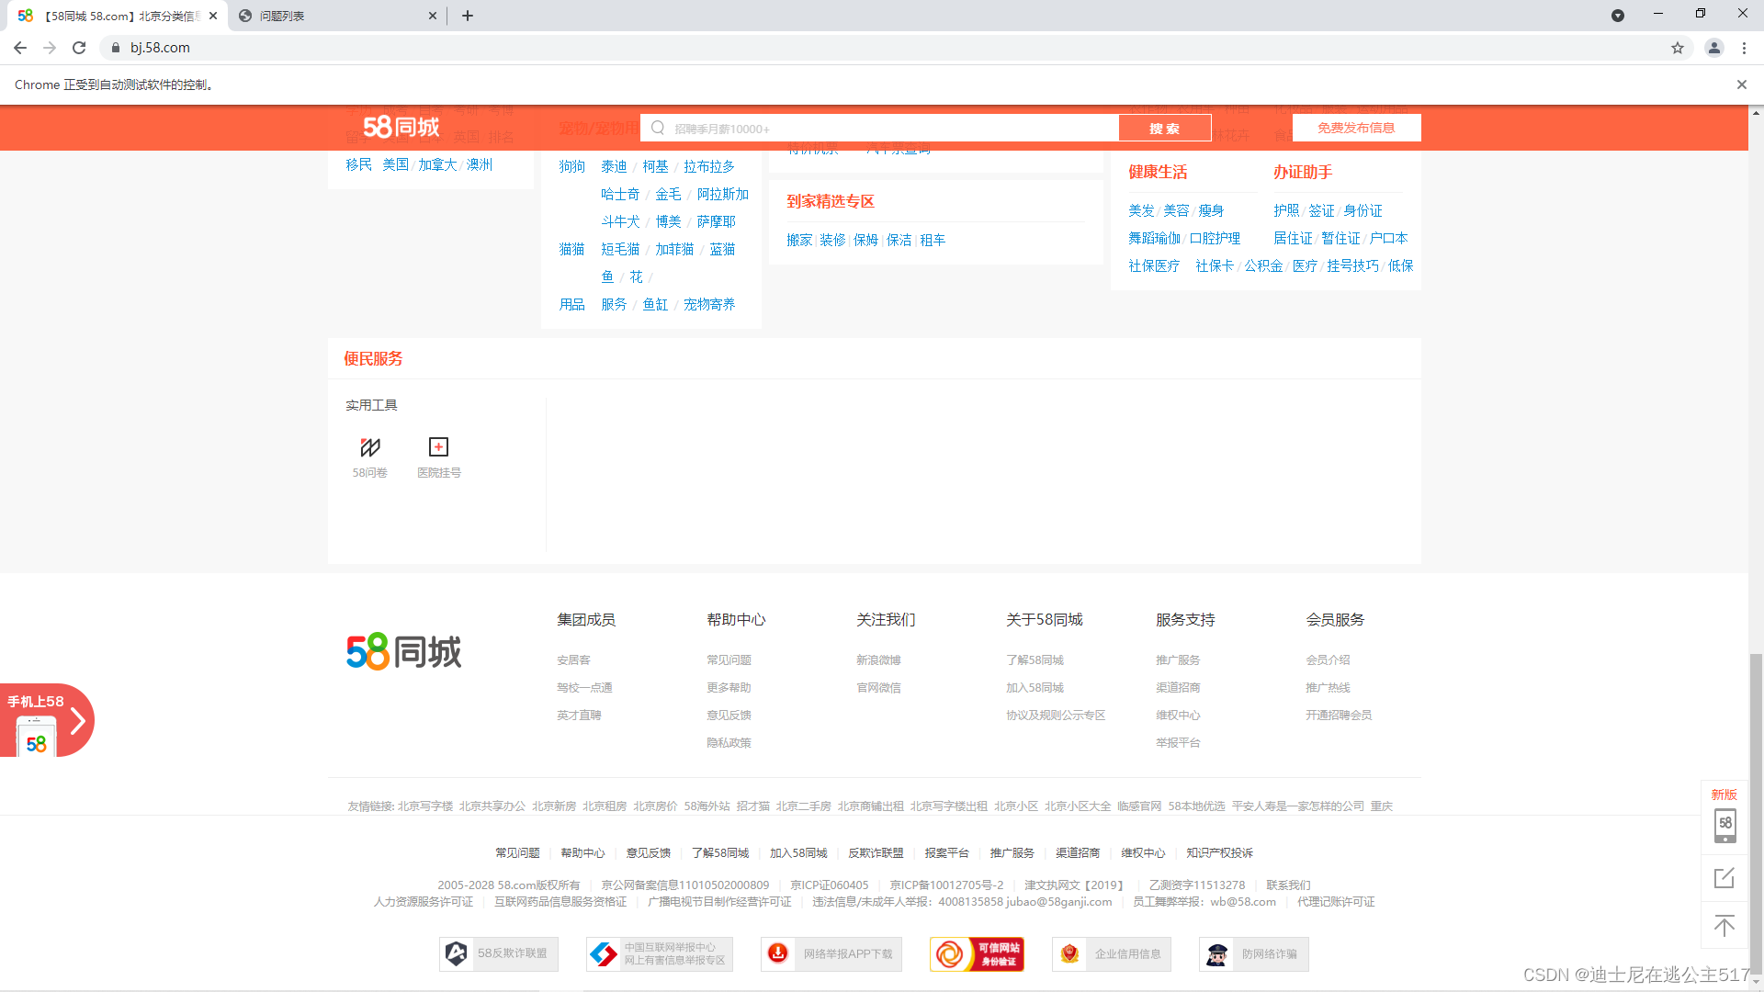Open the 隐私政策 footer link

(729, 743)
